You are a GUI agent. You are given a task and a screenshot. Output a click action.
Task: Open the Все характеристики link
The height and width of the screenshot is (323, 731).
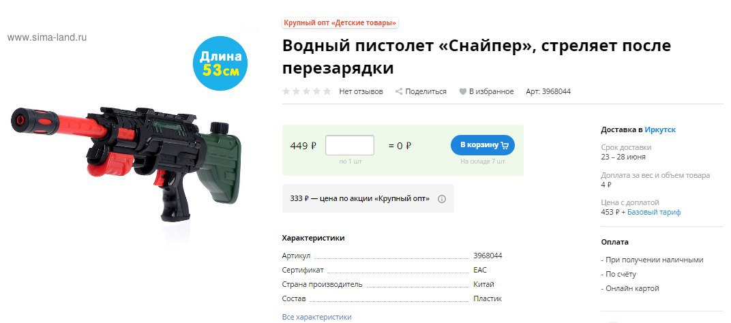pos(316,317)
